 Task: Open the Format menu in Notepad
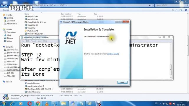tap(33, 41)
